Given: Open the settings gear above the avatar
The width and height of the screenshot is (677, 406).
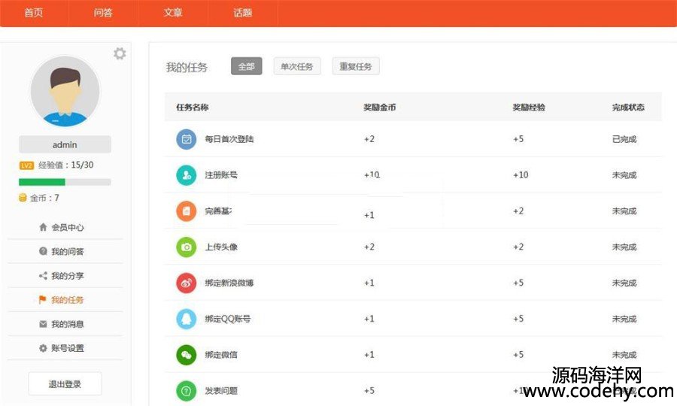Looking at the screenshot, I should [x=120, y=53].
